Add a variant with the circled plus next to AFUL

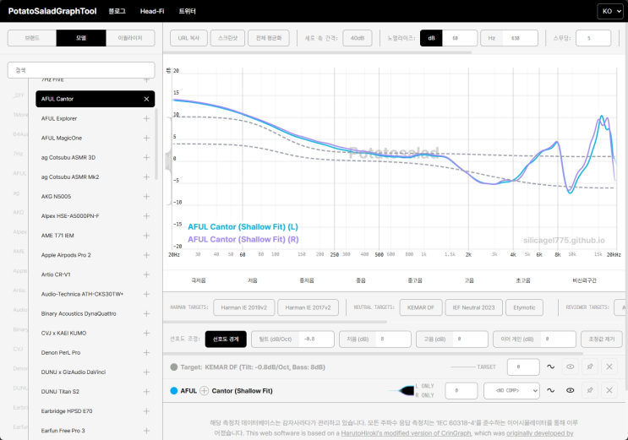[205, 391]
